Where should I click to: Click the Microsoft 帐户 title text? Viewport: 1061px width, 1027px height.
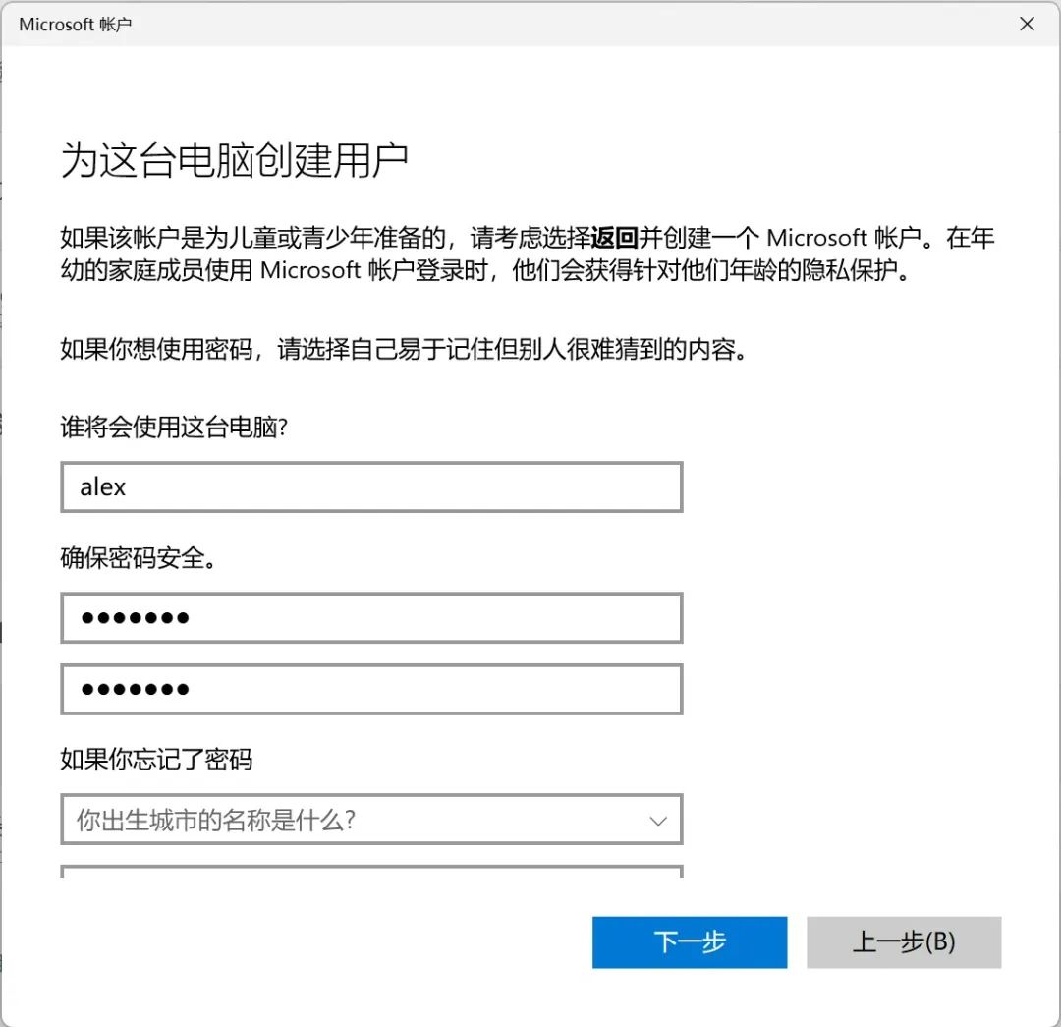pos(75,25)
